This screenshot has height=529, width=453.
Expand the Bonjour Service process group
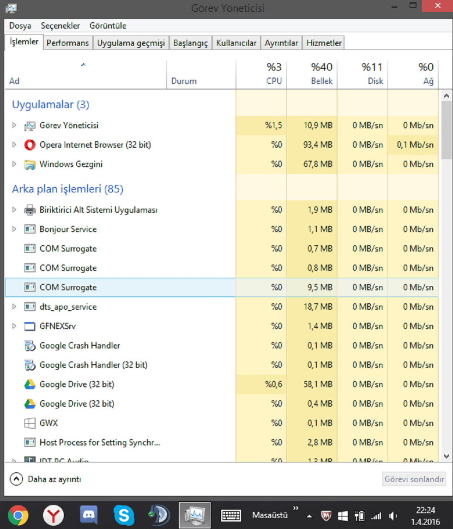click(14, 229)
